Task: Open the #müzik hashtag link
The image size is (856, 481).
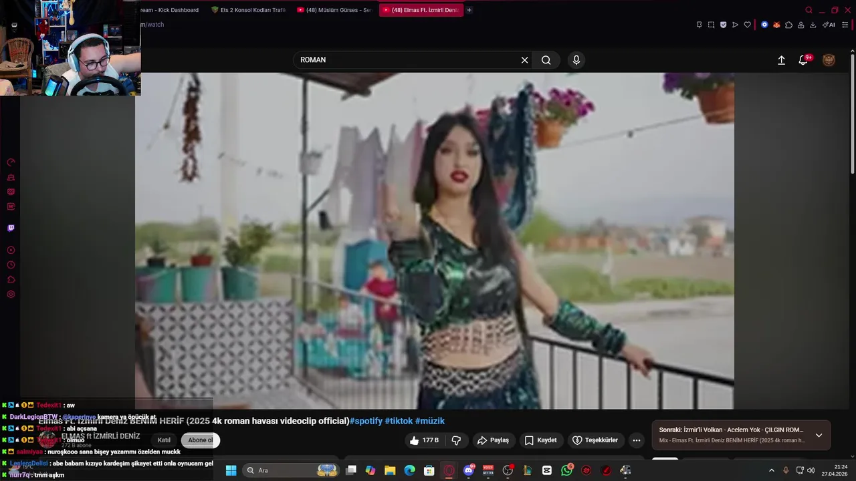Action: tap(430, 421)
